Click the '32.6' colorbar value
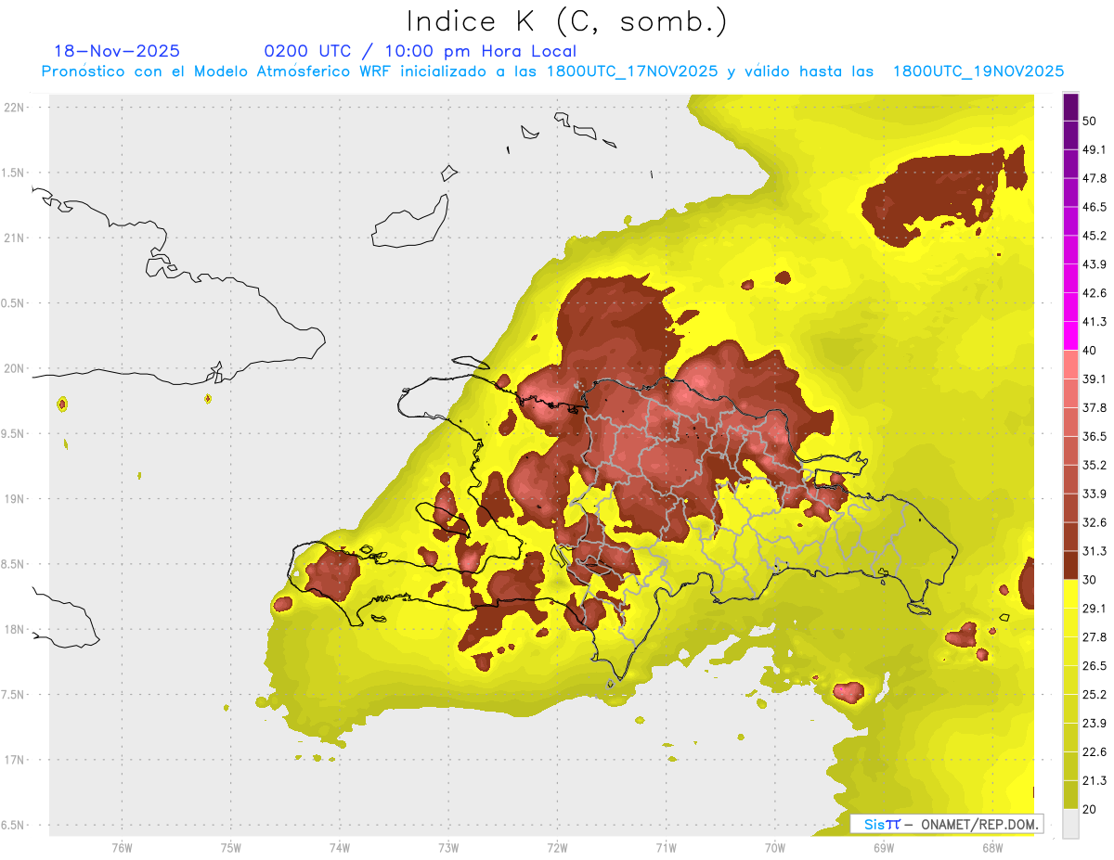The width and height of the screenshot is (1114, 860). 1095,522
